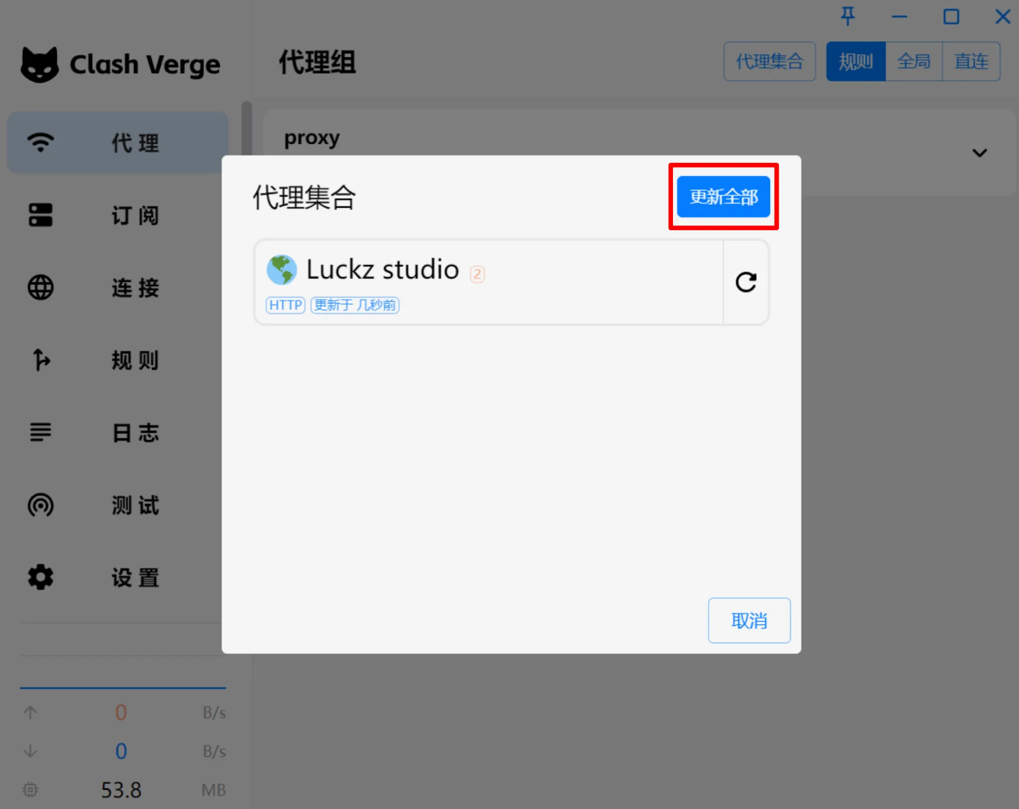Click the sidebar scrollbar handle
Image resolution: width=1019 pixels, height=809 pixels.
tap(246, 128)
